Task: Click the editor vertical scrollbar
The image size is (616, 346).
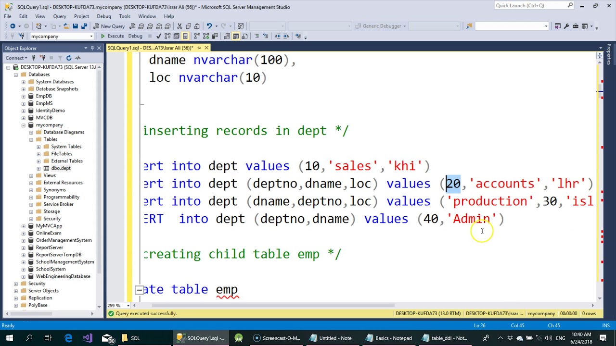Action: pos(600,90)
